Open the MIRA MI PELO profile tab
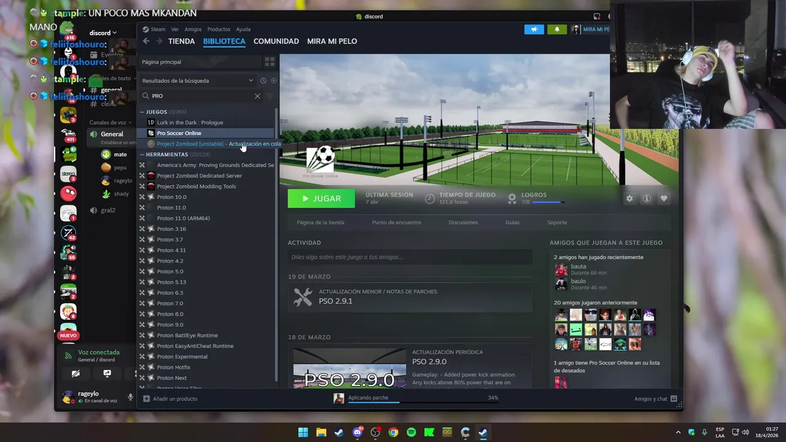The height and width of the screenshot is (442, 786). tap(332, 41)
